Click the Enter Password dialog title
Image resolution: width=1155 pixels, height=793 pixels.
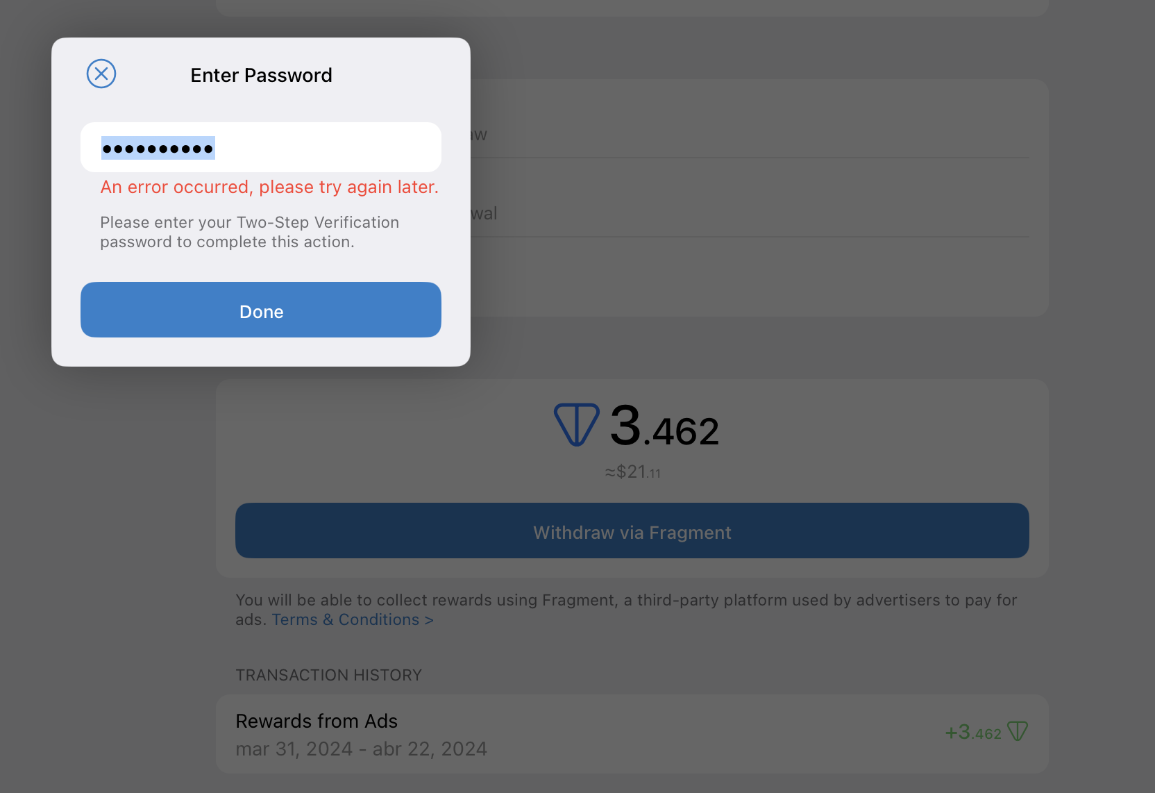(x=261, y=75)
